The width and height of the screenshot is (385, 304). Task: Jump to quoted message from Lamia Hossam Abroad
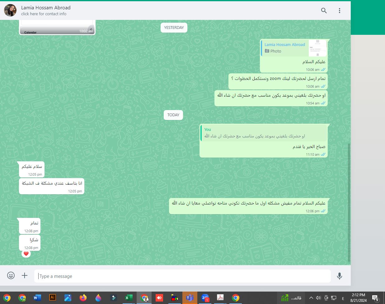tap(294, 48)
